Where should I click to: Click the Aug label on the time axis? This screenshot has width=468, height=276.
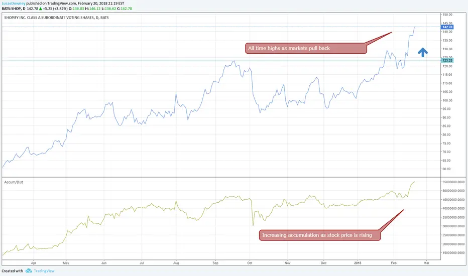click(176, 263)
